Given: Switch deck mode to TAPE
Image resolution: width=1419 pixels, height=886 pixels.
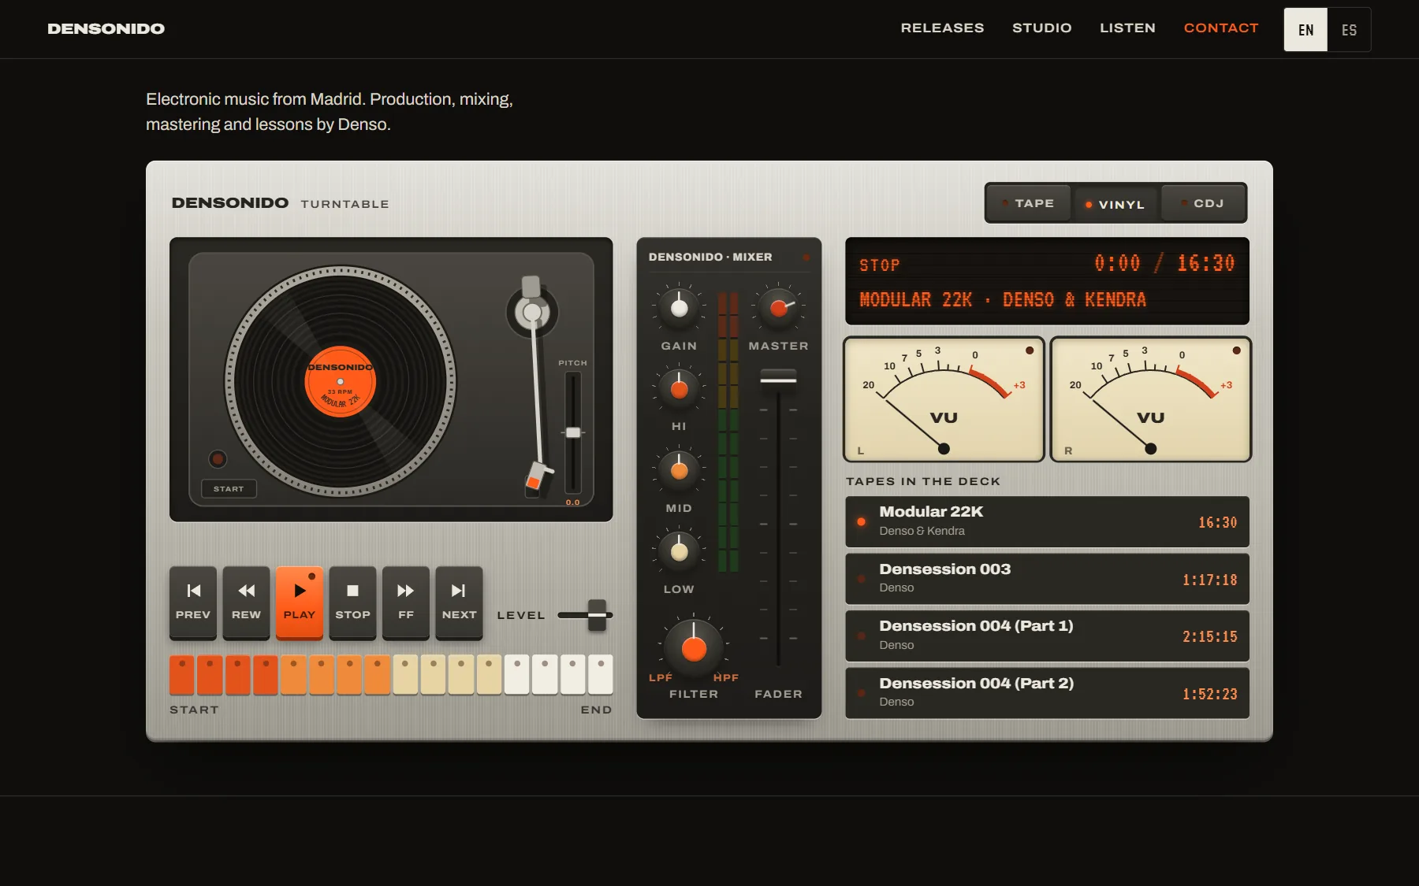Looking at the screenshot, I should (x=1028, y=203).
